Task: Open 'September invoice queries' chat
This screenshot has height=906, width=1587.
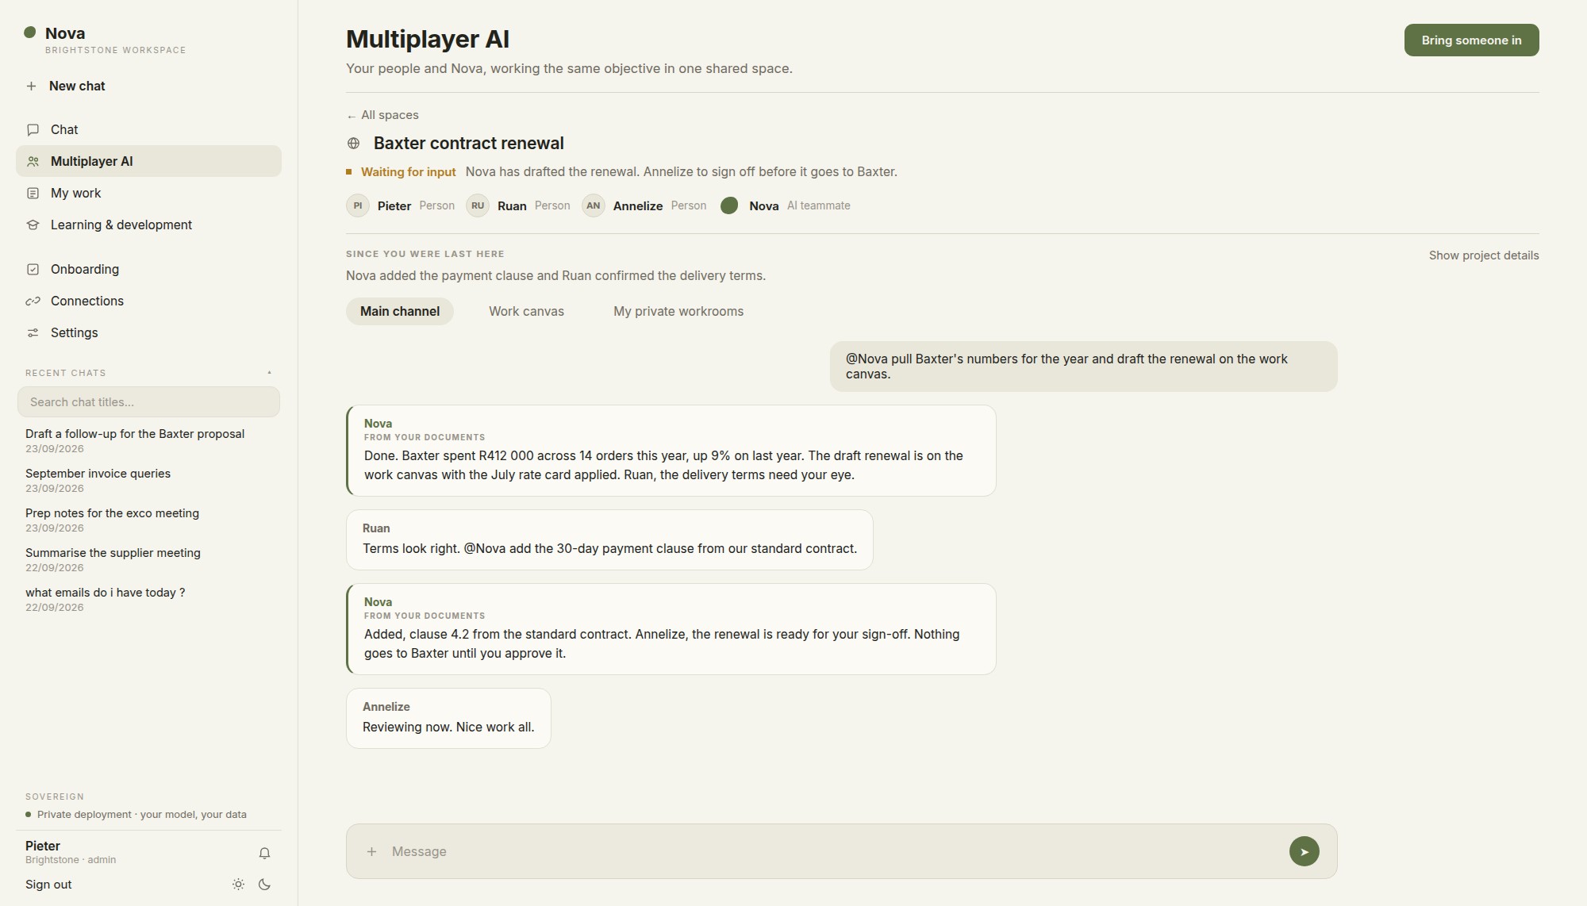Action: pyautogui.click(x=98, y=481)
